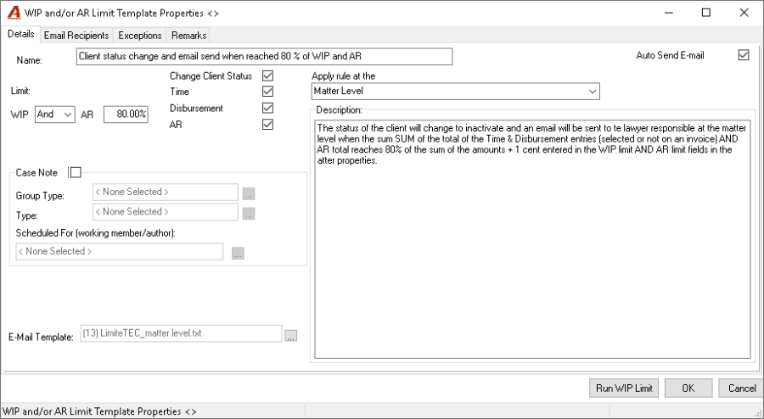Minimize the template properties window
764x419 pixels.
point(669,13)
